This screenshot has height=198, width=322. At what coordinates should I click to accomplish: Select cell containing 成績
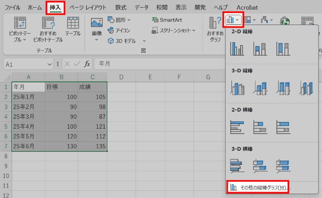pos(92,87)
